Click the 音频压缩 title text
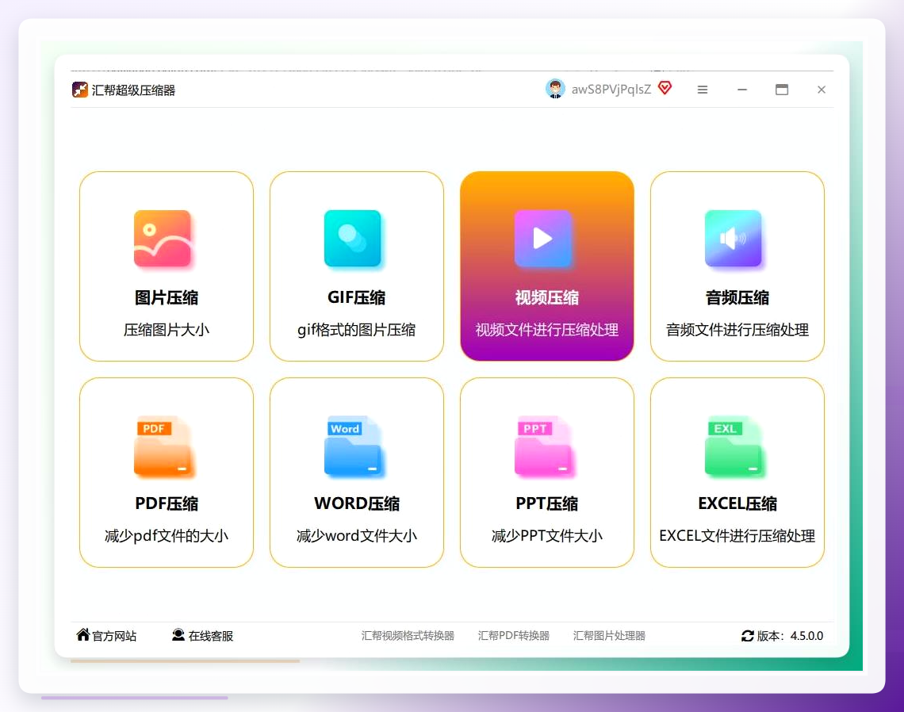This screenshot has width=904, height=712. pos(737,297)
